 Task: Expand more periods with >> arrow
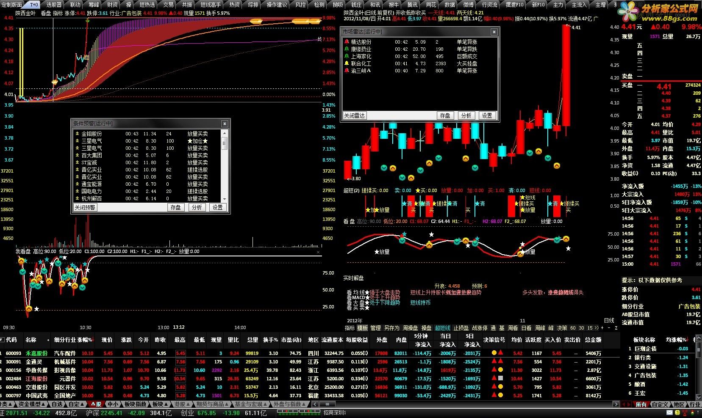pos(597,328)
